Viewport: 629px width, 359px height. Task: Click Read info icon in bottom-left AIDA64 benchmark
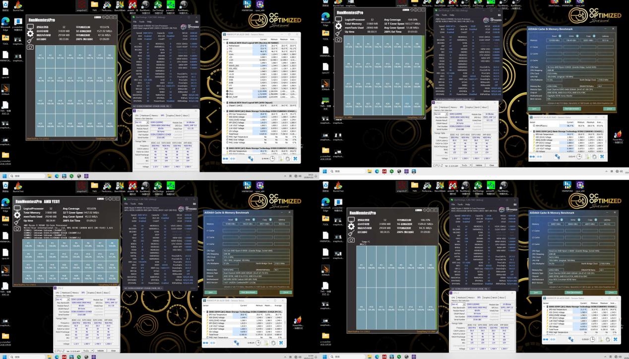tap(236, 219)
